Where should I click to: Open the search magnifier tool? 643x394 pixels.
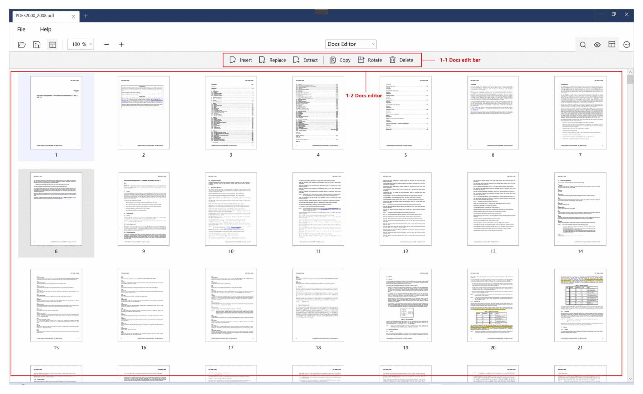583,45
